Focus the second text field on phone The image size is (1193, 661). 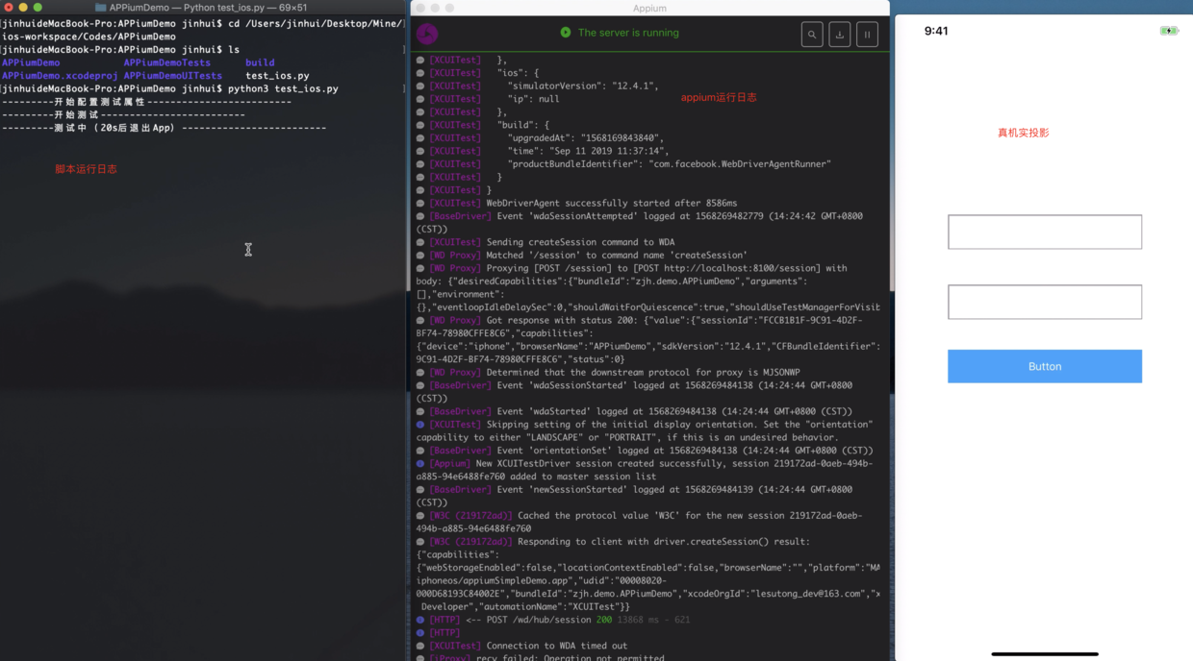(x=1045, y=302)
